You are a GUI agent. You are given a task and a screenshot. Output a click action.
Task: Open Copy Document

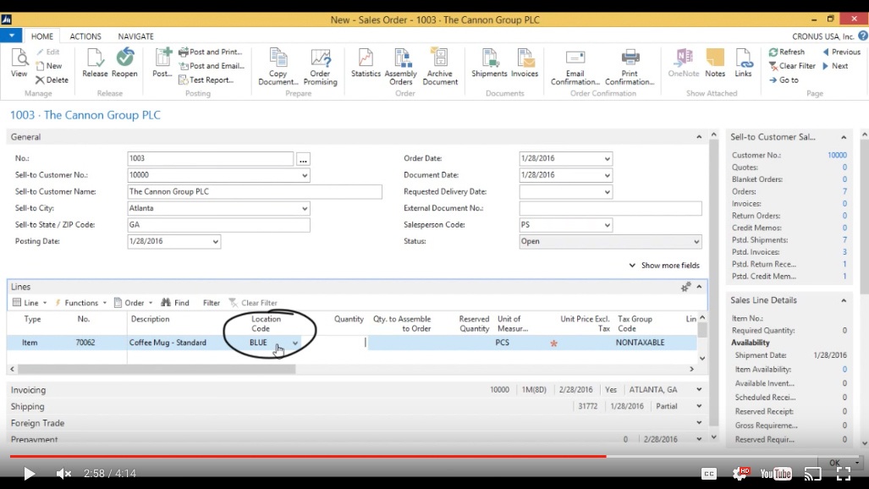[x=278, y=67]
